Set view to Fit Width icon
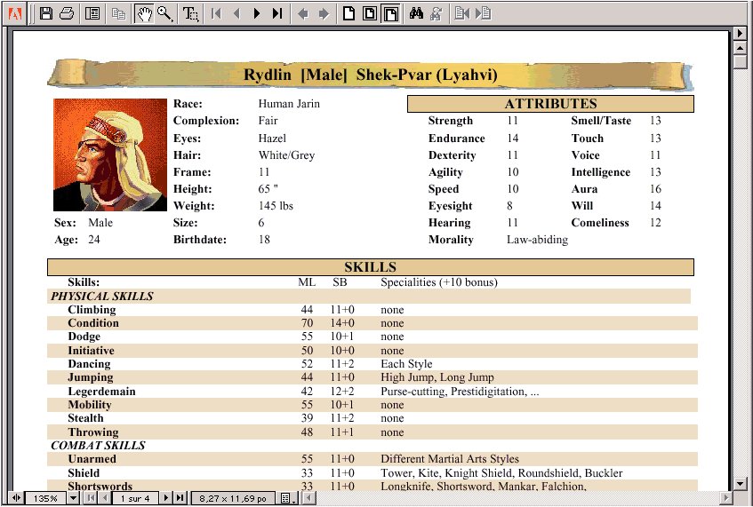The image size is (753, 507). point(390,13)
